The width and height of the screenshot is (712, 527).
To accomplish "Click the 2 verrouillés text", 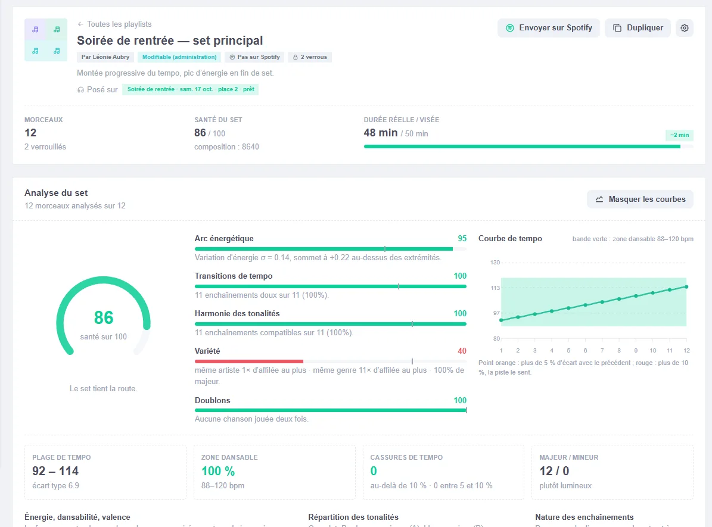I will (45, 147).
